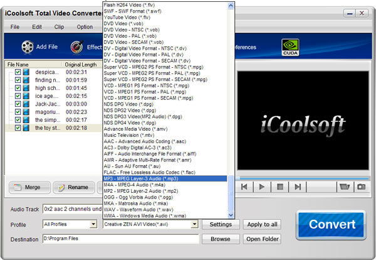Screen dimensions: 376x260
Task: Click the Destination path input field
Action: pos(120,239)
